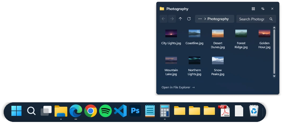Open Task View from the dock

click(46, 111)
